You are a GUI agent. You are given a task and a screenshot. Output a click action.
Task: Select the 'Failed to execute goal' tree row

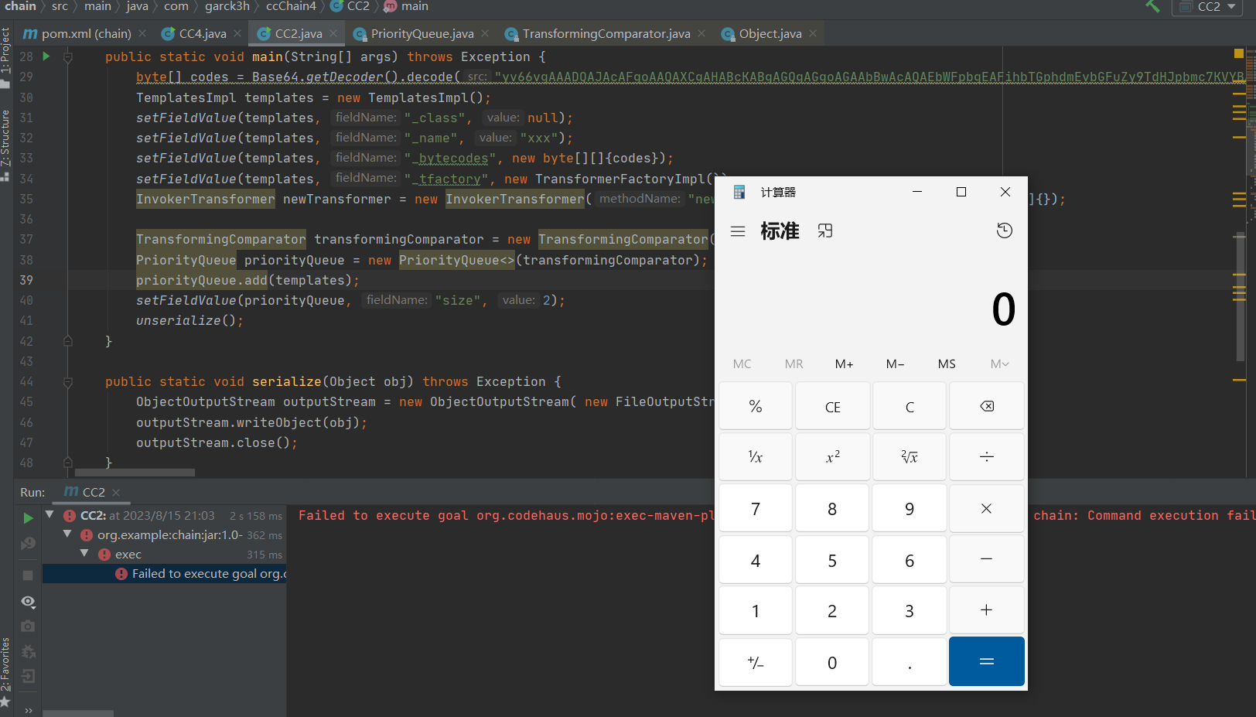pos(165,574)
